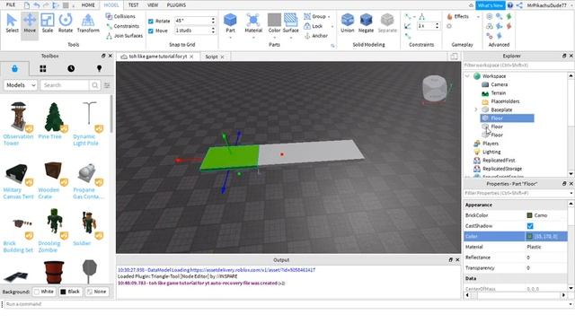
Task: Toggle Collisions setting
Action: coord(120,16)
